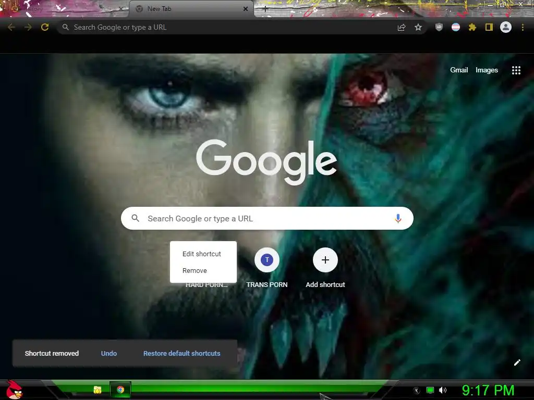Undo the shortcut removal

[109, 354]
